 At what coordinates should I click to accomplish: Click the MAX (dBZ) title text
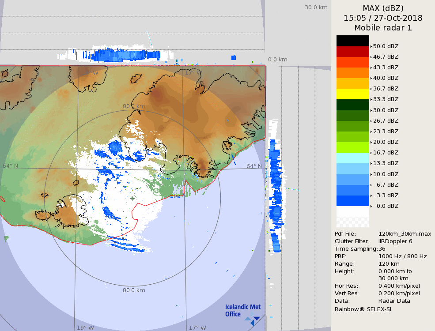click(x=383, y=8)
